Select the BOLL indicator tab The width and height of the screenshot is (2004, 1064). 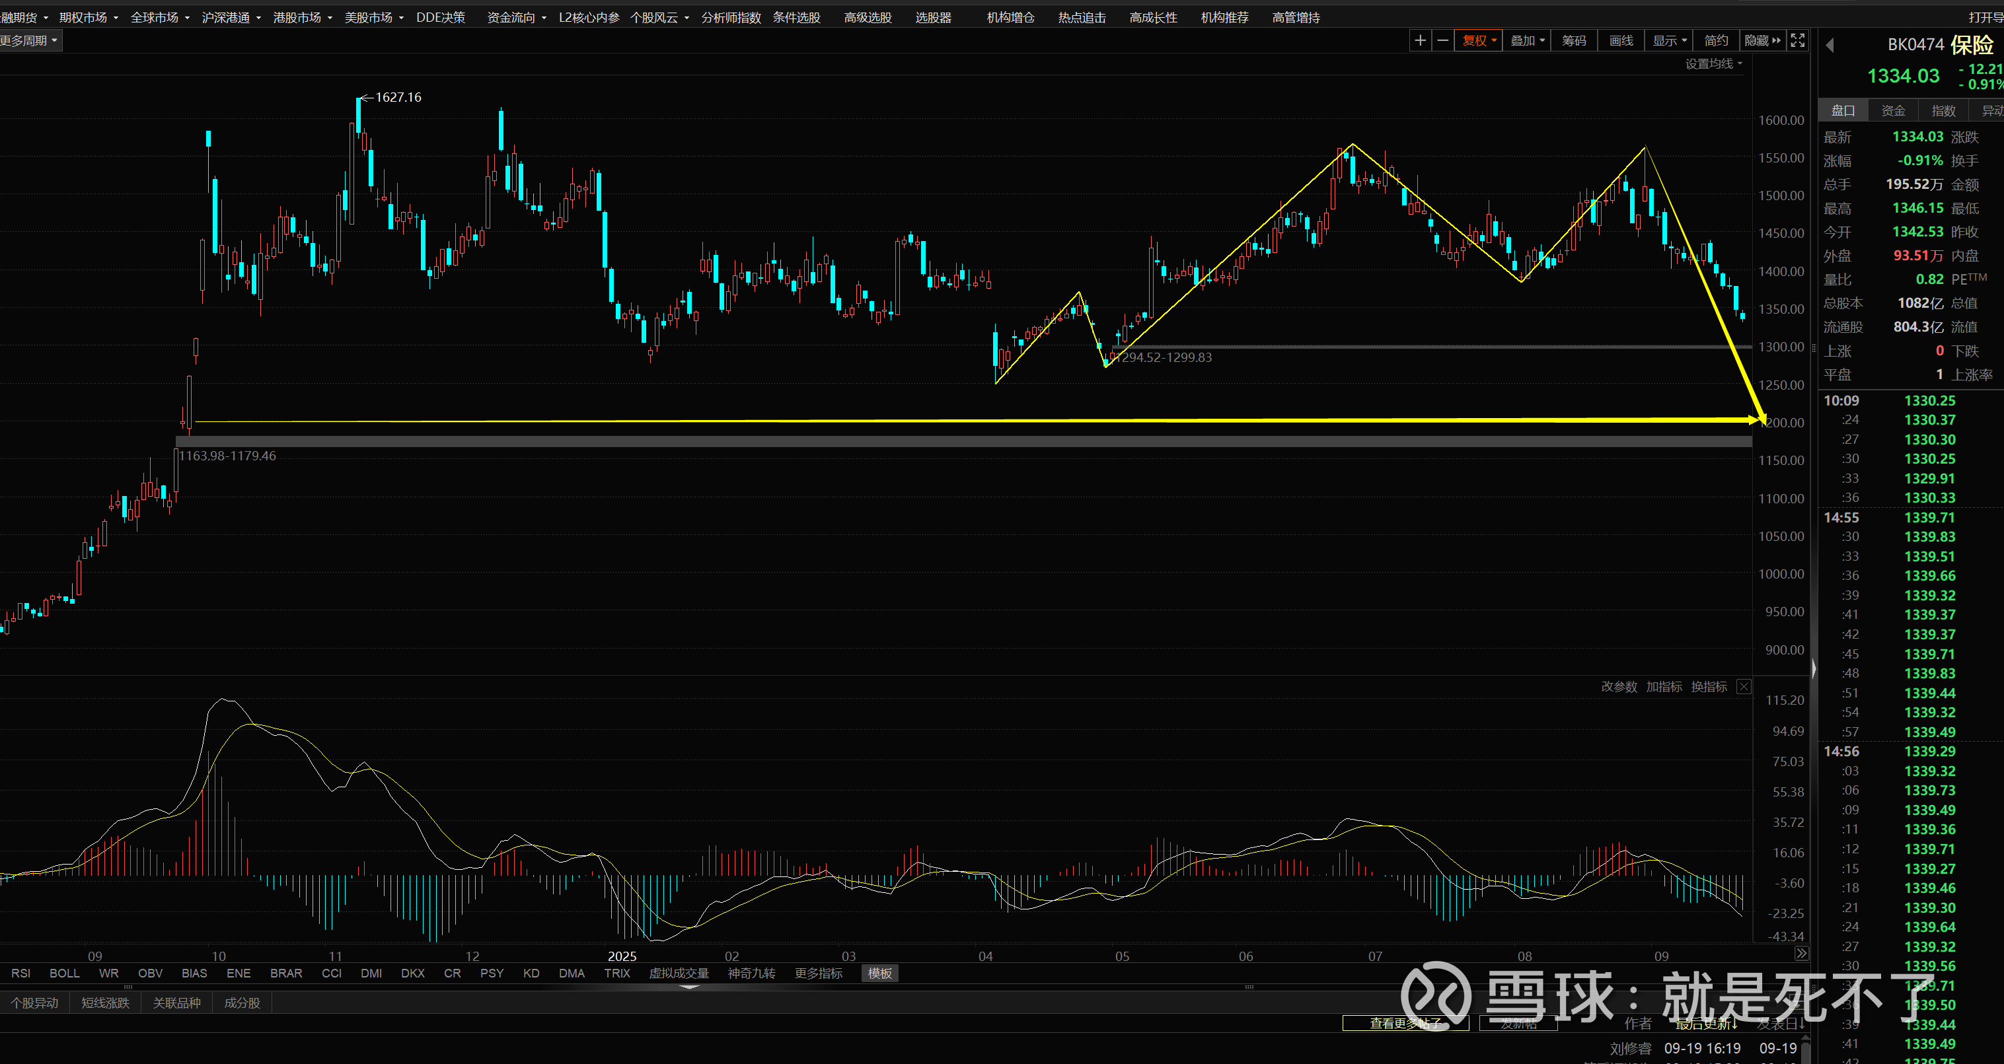click(64, 973)
